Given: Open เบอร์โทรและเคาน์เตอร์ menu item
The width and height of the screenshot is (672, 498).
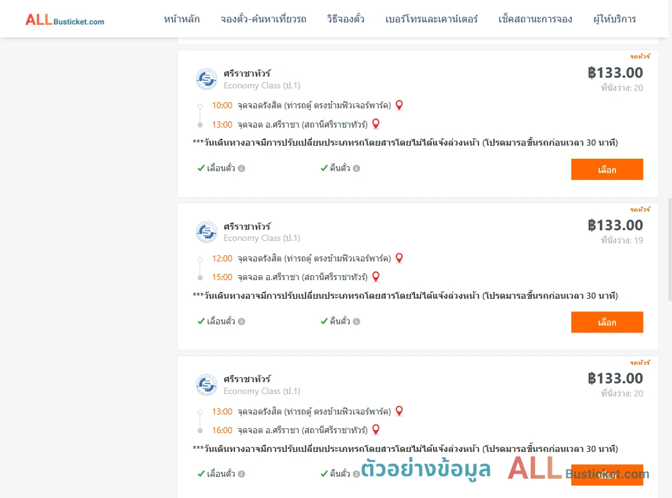Looking at the screenshot, I should [431, 19].
